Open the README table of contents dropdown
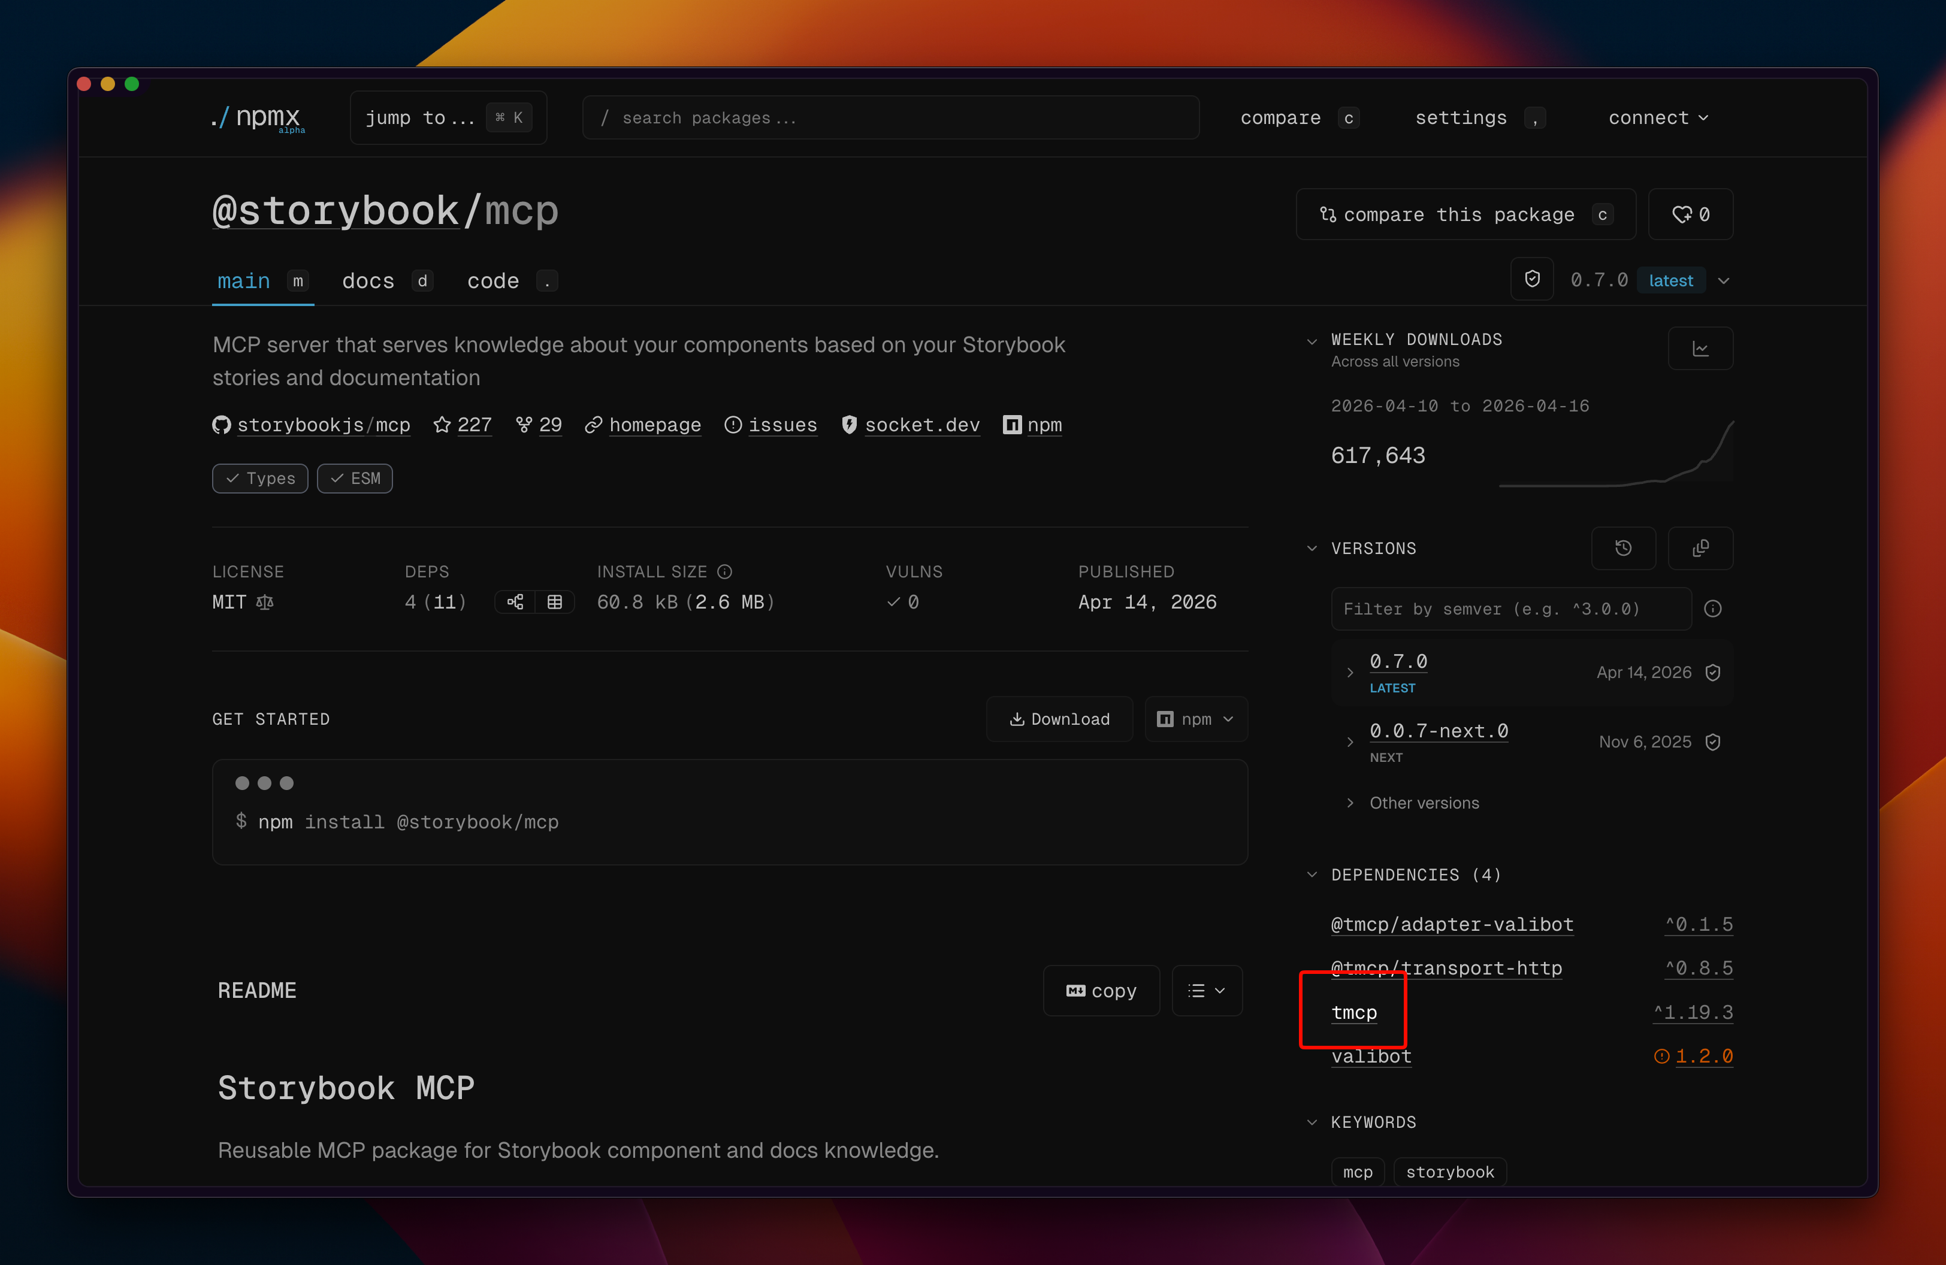Viewport: 1946px width, 1265px height. coord(1206,991)
